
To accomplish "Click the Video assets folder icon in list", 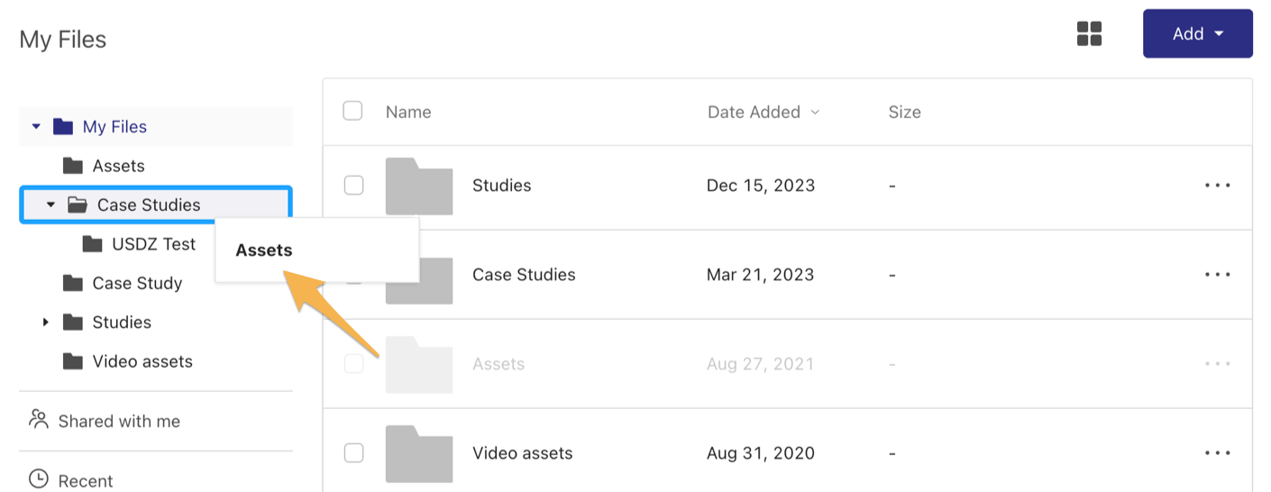I will (419, 453).
